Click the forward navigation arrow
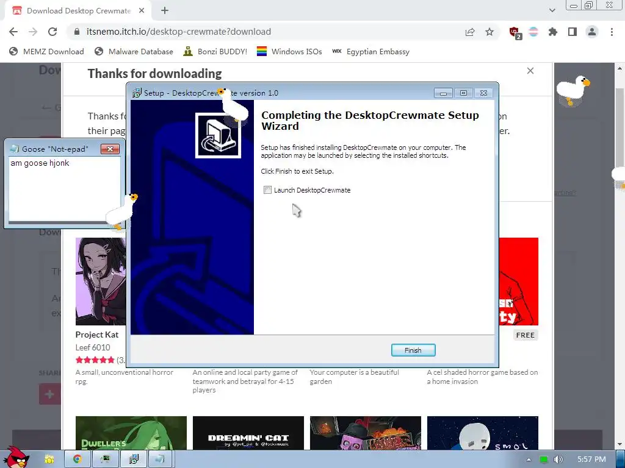 click(x=33, y=32)
